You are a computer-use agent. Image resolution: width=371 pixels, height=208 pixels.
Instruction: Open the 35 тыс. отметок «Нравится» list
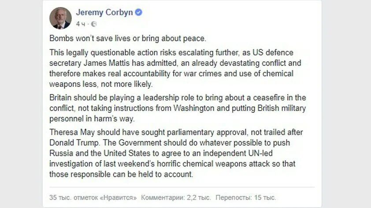(x=93, y=197)
